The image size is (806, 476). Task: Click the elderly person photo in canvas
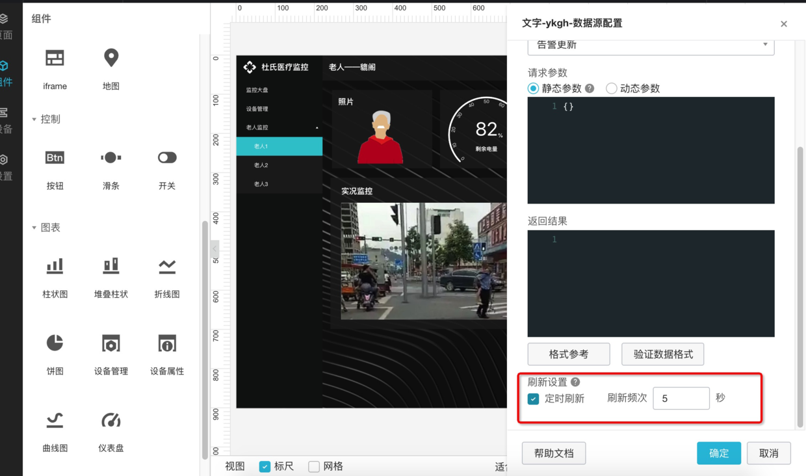[381, 137]
